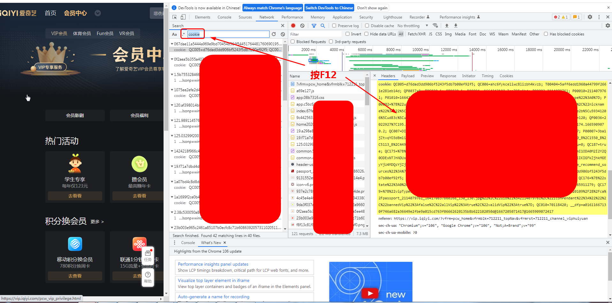Open Network panel settings gear

point(608,26)
